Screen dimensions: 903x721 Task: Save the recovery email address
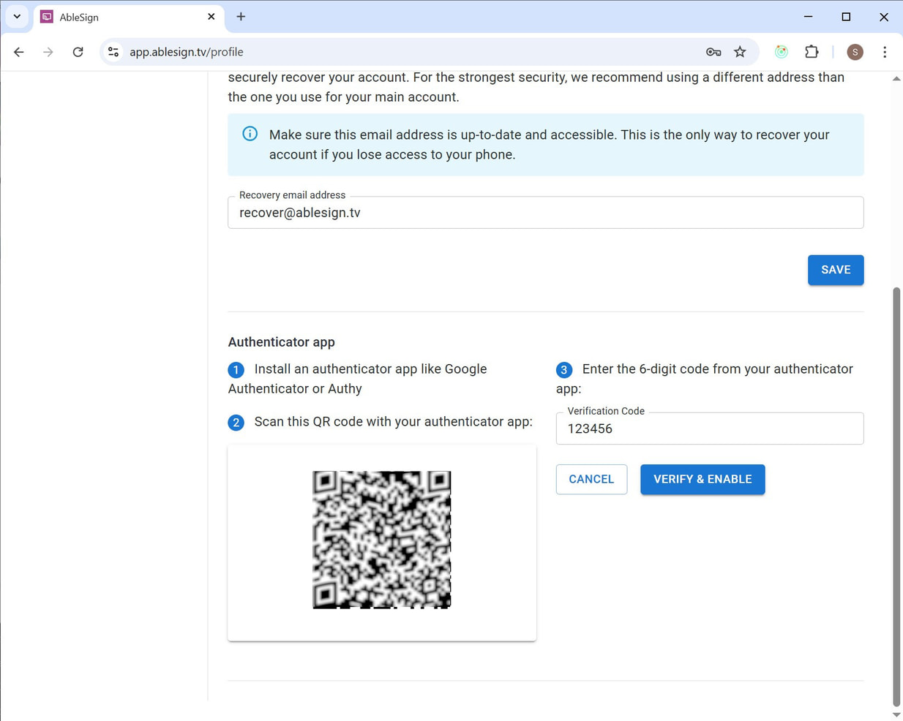pyautogui.click(x=836, y=270)
